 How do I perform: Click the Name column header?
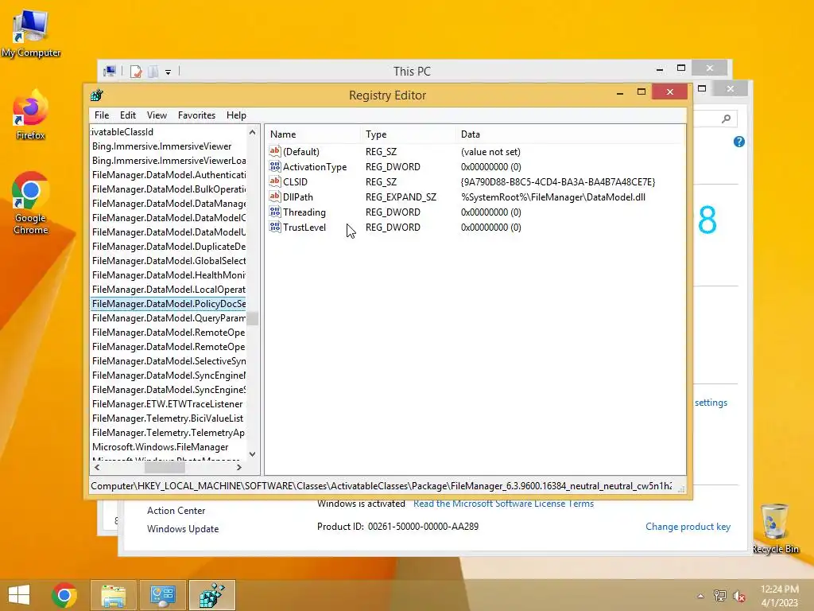point(312,134)
